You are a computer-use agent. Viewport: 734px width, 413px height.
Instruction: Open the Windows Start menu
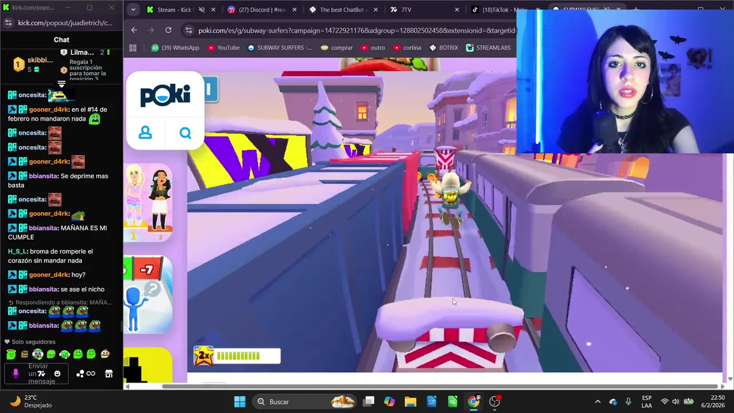pyautogui.click(x=240, y=402)
